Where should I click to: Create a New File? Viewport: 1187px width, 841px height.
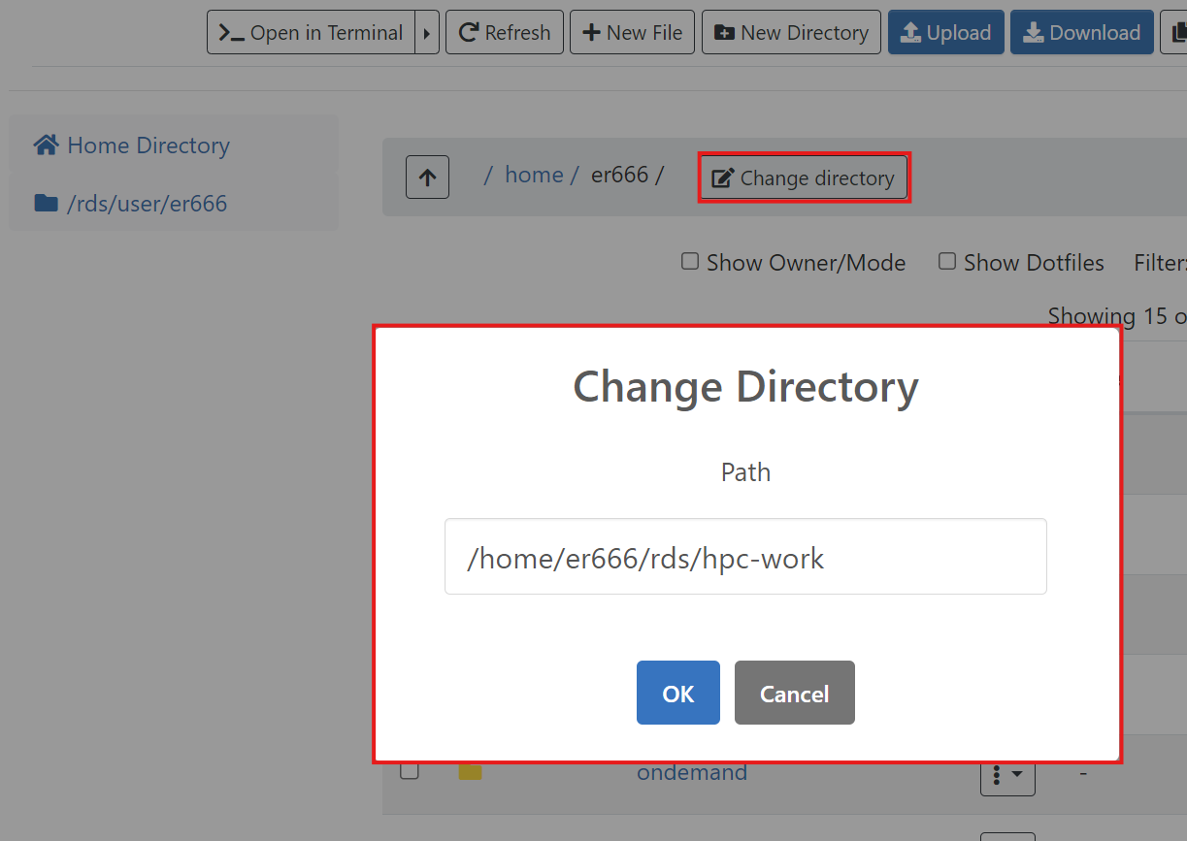pyautogui.click(x=633, y=33)
